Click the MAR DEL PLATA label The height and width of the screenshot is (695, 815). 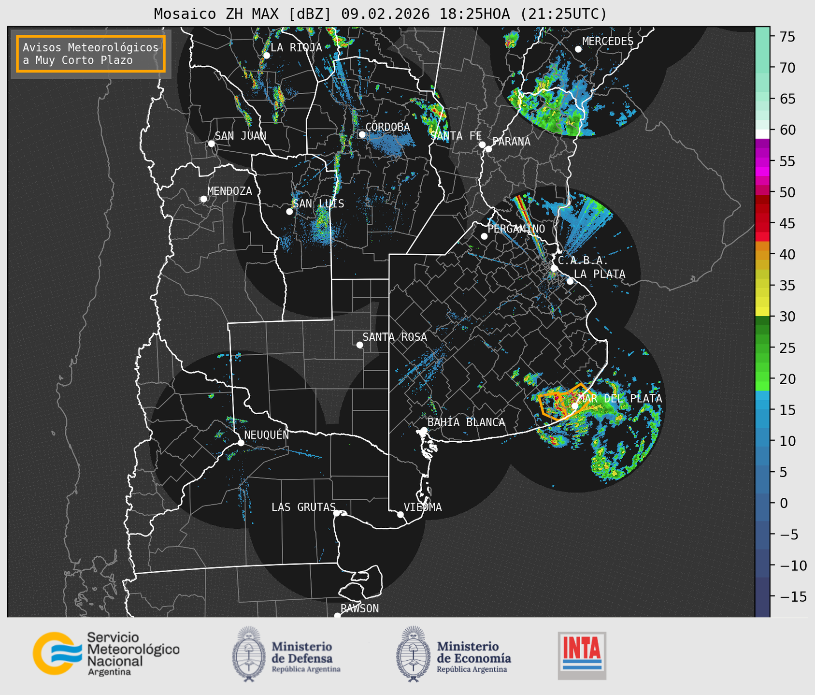tap(620, 399)
